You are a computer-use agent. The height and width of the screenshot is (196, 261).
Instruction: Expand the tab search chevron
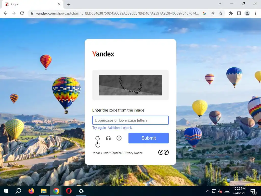pyautogui.click(x=220, y=4)
